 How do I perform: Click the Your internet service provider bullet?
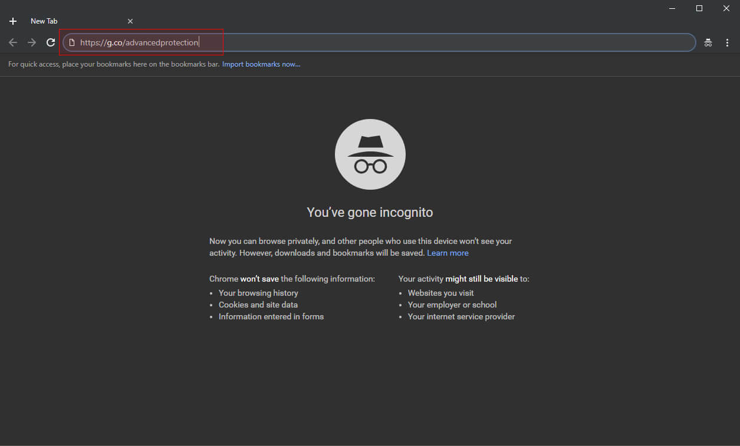[461, 316]
